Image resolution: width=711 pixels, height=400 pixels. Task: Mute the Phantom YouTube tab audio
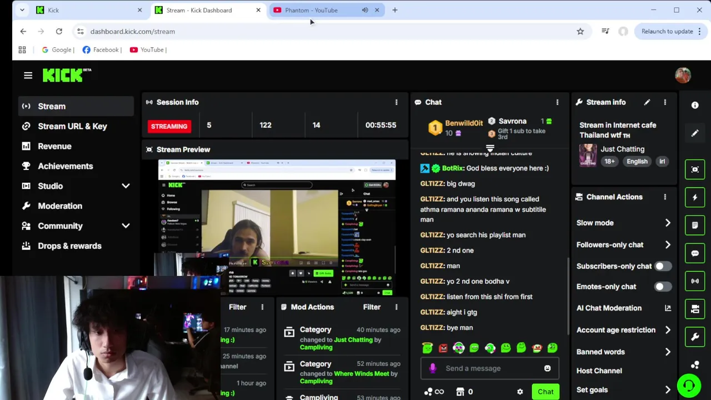(x=365, y=10)
